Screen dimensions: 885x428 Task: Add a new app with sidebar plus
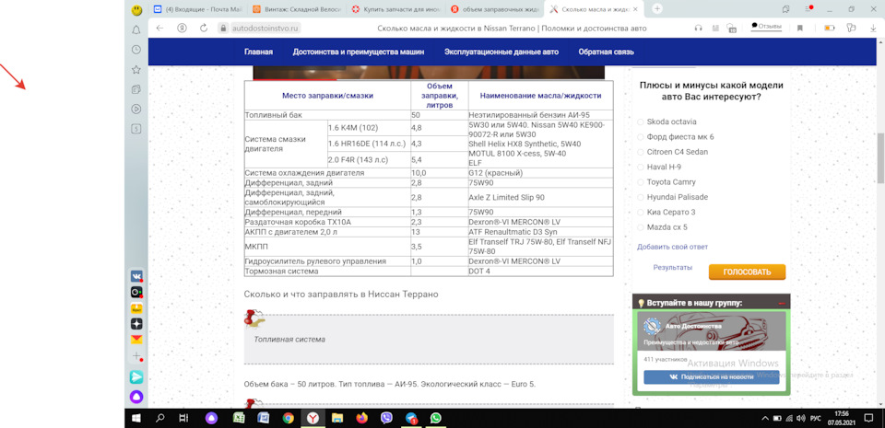pos(136,356)
